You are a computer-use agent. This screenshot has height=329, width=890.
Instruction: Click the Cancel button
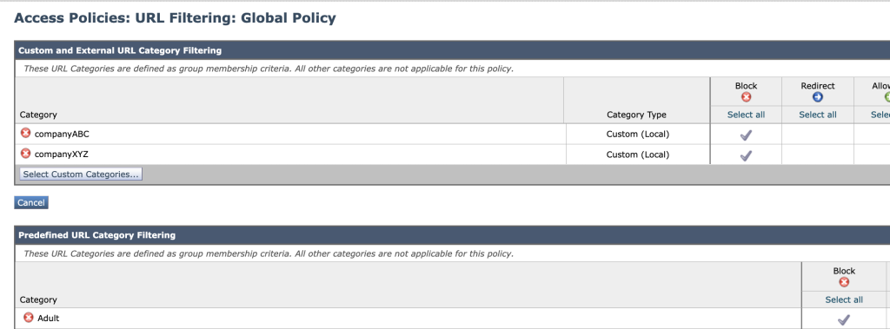pyautogui.click(x=31, y=202)
